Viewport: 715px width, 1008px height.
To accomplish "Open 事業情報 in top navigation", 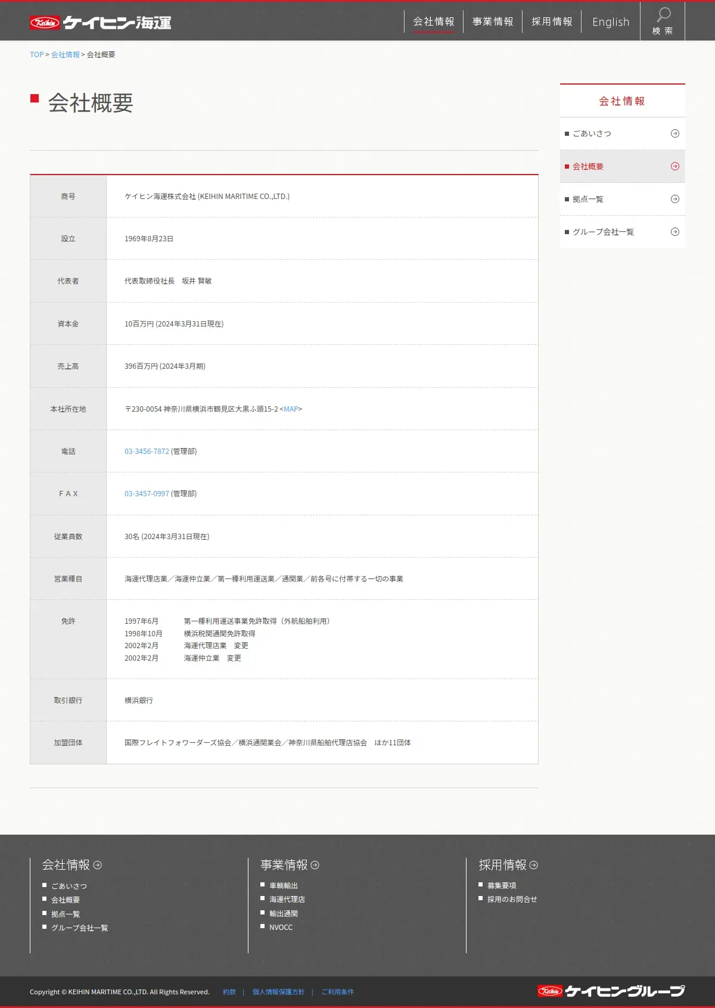I will [493, 21].
